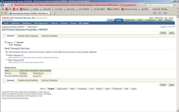The height and width of the screenshot is (112, 179).
Task: Switch to the Jobs tab
Action: pos(160,20)
